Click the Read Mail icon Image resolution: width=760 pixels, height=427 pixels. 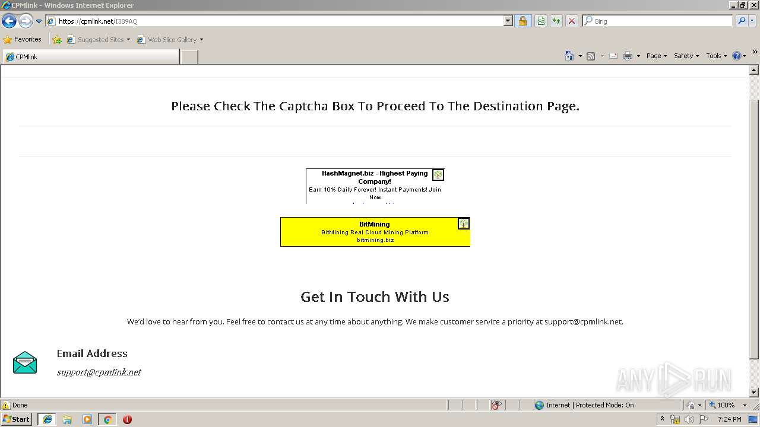pyautogui.click(x=613, y=56)
